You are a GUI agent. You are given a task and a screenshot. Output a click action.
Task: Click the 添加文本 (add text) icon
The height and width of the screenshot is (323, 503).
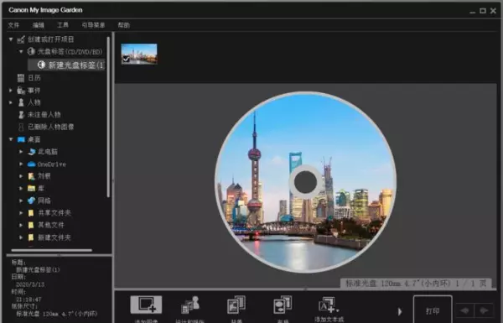(x=329, y=305)
